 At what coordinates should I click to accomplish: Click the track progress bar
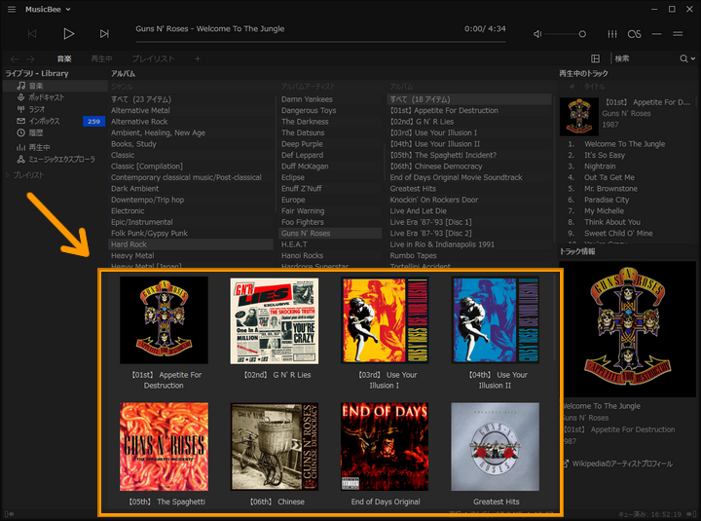[x=320, y=42]
